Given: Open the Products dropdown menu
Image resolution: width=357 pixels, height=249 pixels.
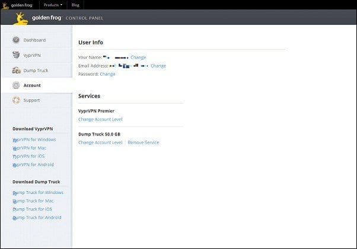Looking at the screenshot, I should (53, 5).
